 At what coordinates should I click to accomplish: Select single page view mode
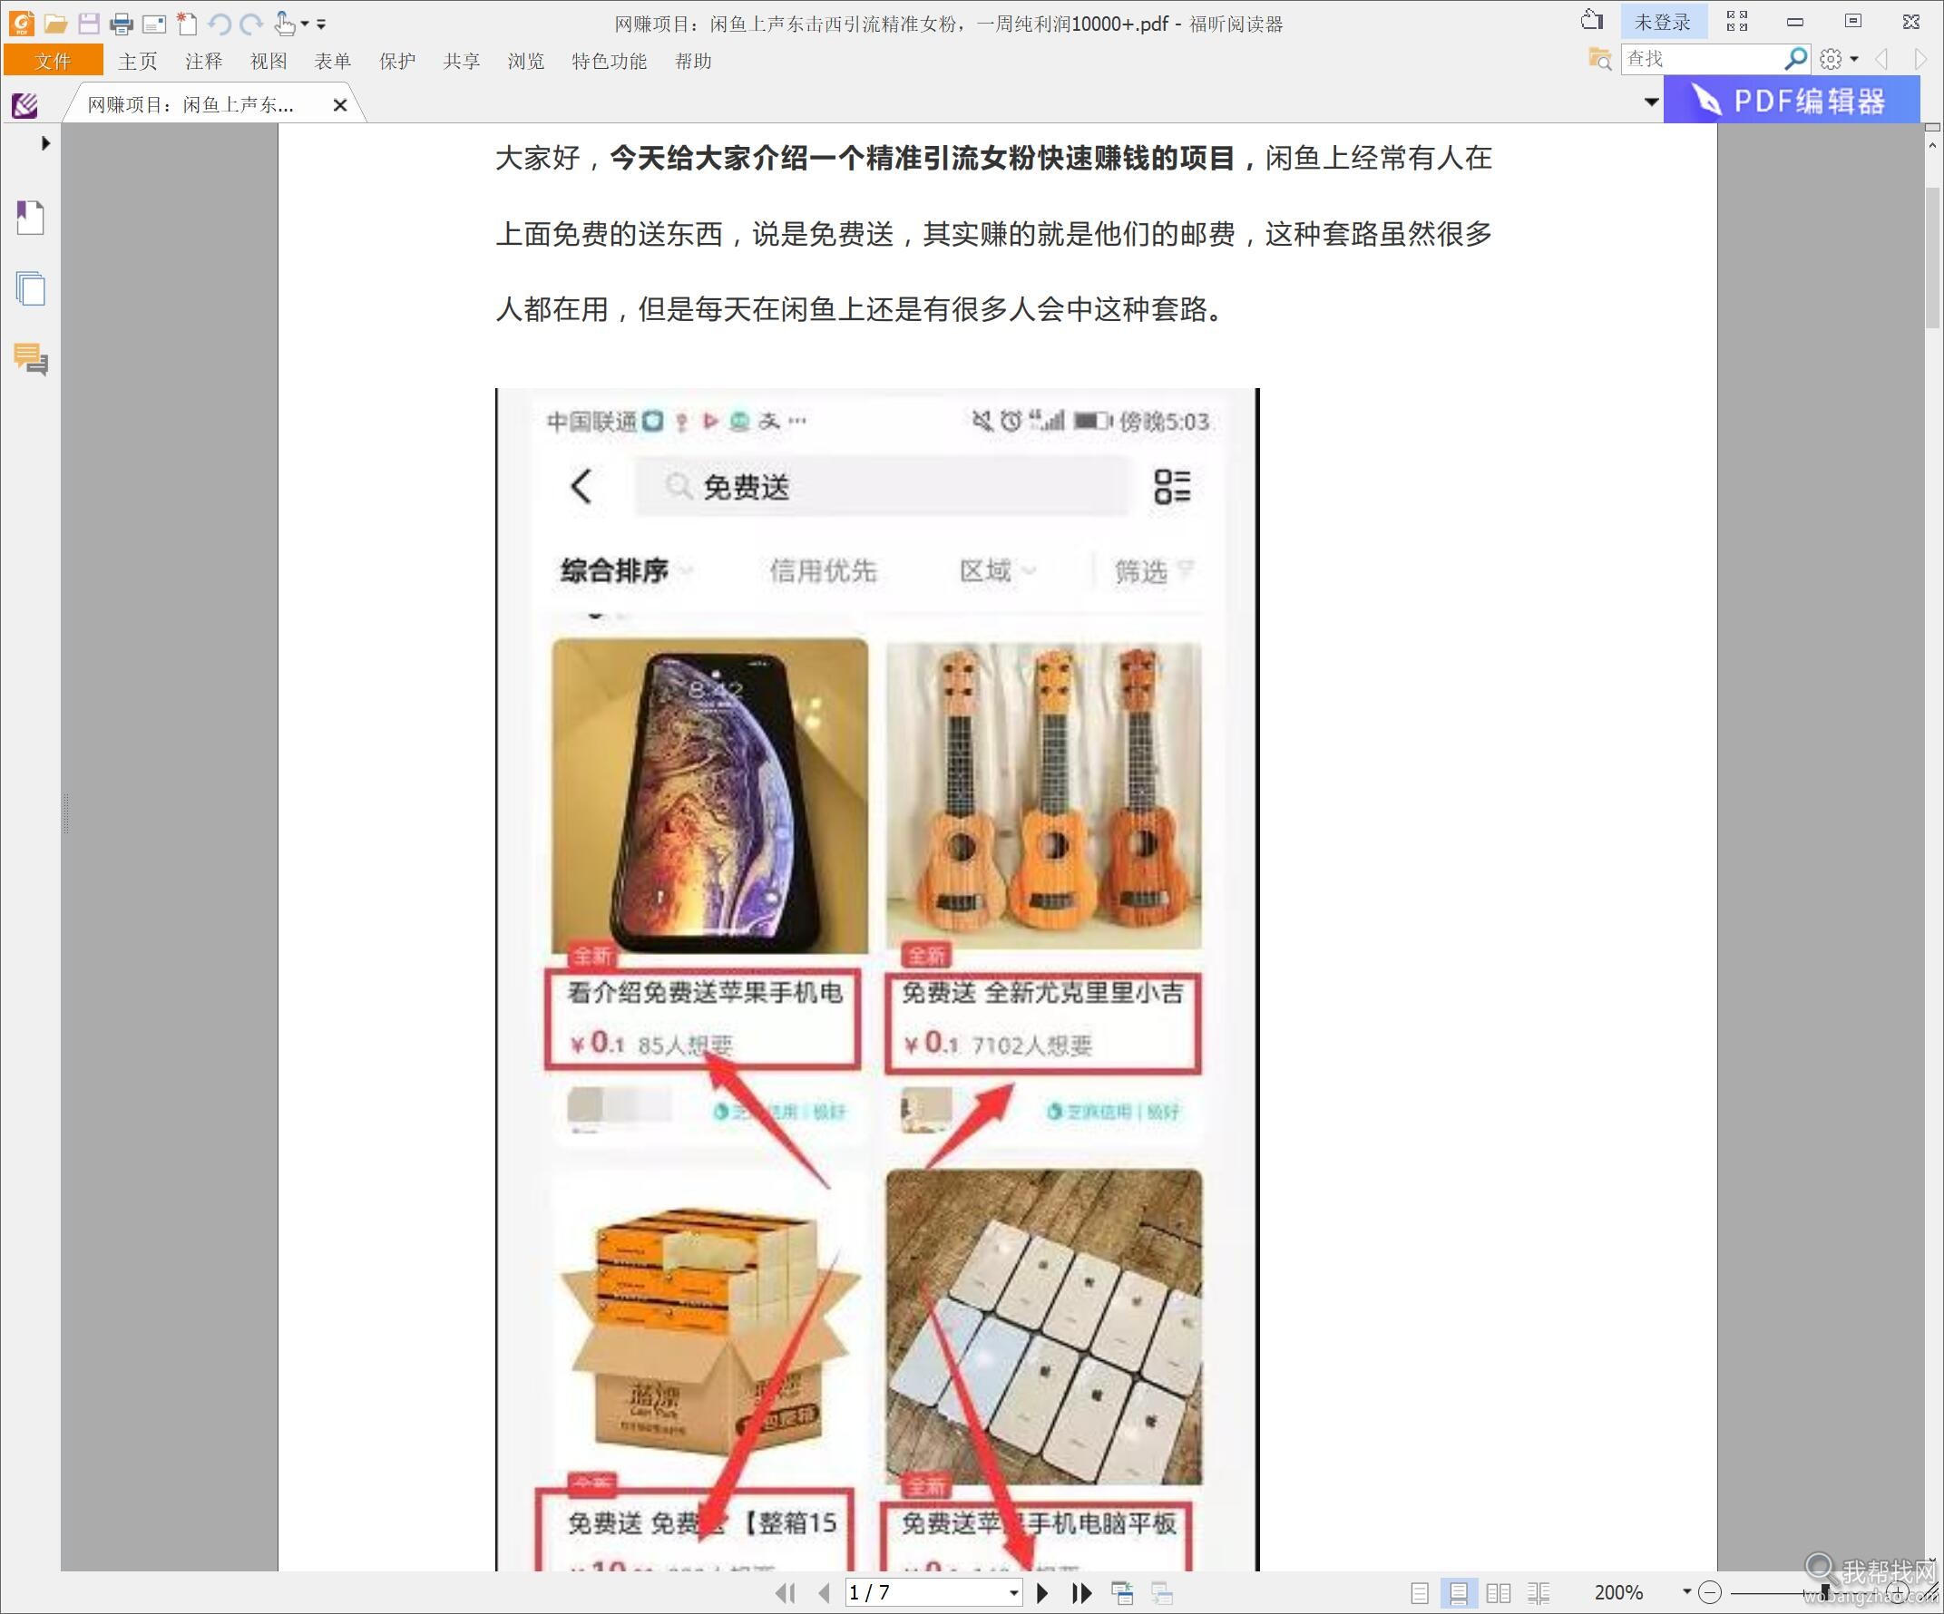click(1419, 1593)
